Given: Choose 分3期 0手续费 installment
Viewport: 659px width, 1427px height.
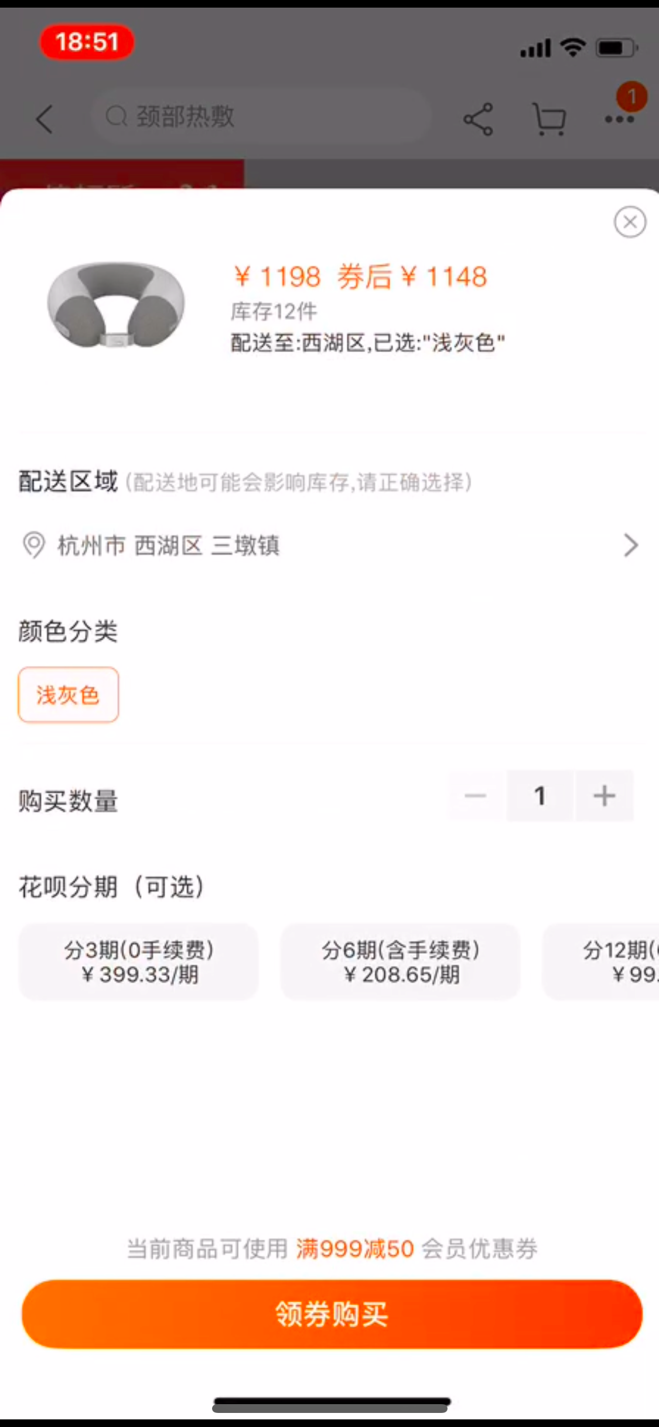Looking at the screenshot, I should (x=139, y=961).
